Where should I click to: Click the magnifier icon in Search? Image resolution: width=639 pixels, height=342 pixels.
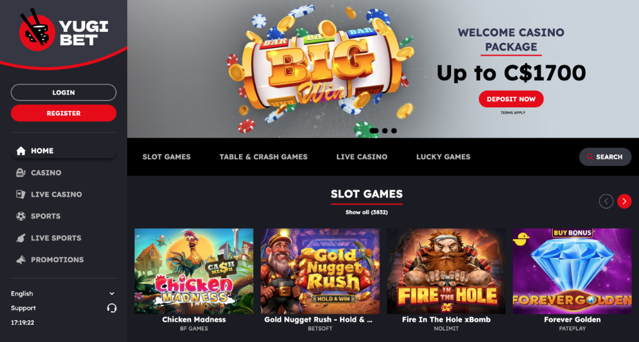click(x=590, y=157)
